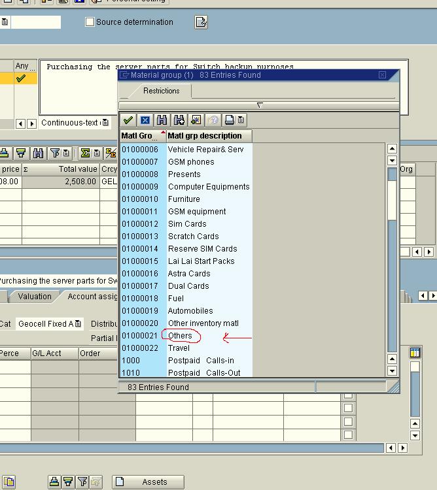Viewport: 437px width, 490px height.
Task: Confirm selection with the green checkmark icon
Action: pyautogui.click(x=128, y=120)
